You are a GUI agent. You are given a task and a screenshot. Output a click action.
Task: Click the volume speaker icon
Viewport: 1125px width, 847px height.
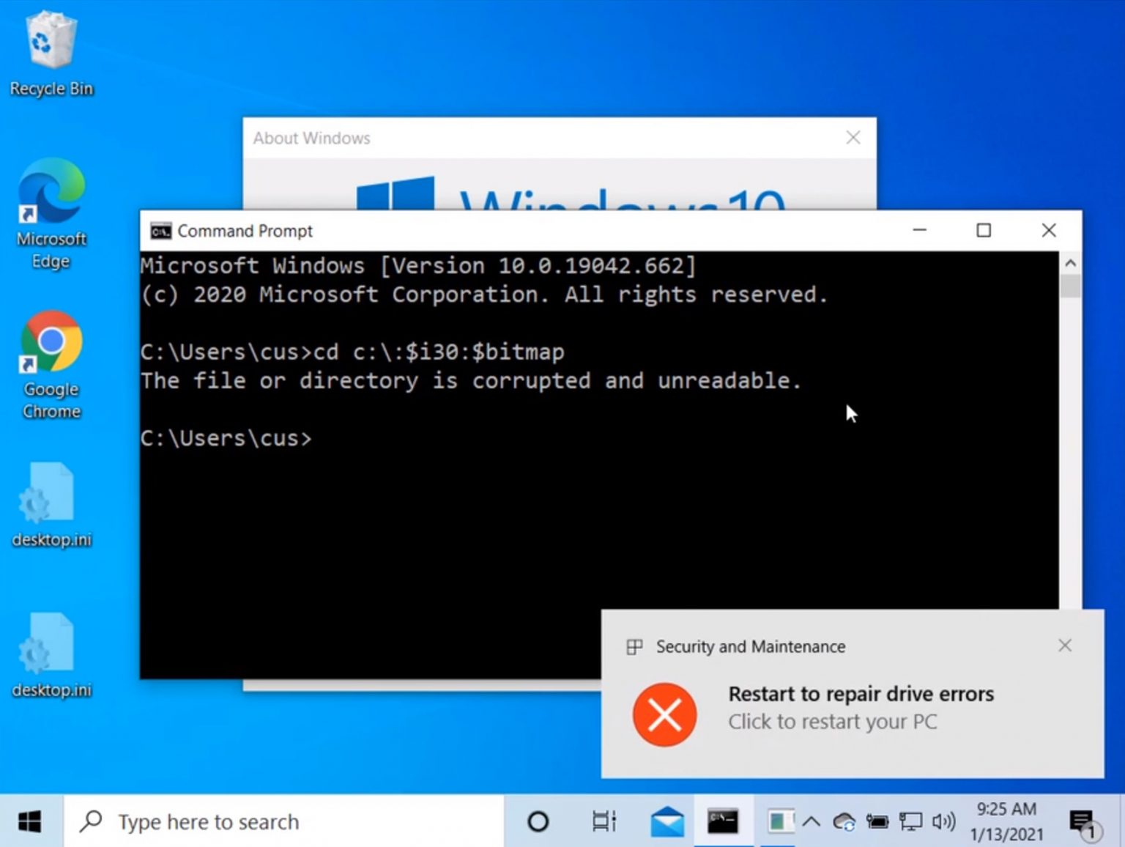[943, 821]
